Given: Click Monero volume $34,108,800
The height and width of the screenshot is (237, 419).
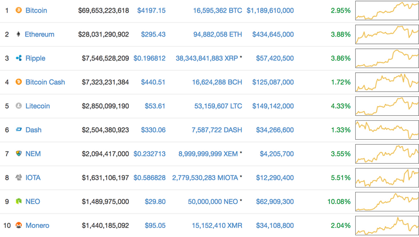Looking at the screenshot, I should pyautogui.click(x=275, y=226).
